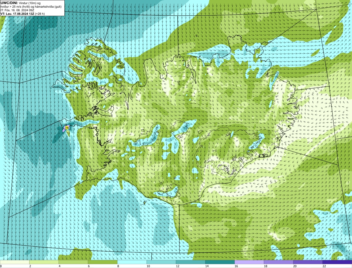The height and width of the screenshot is (268, 352).
Task: Click the 10–12 m/s aqua legend swatch
Action: click(161, 262)
